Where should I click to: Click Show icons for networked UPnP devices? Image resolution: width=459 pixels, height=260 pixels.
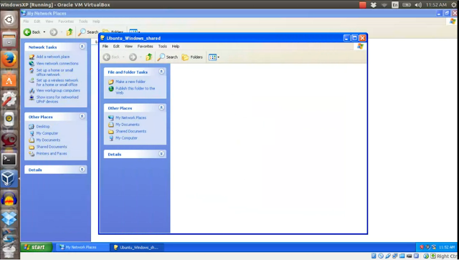pos(57,100)
